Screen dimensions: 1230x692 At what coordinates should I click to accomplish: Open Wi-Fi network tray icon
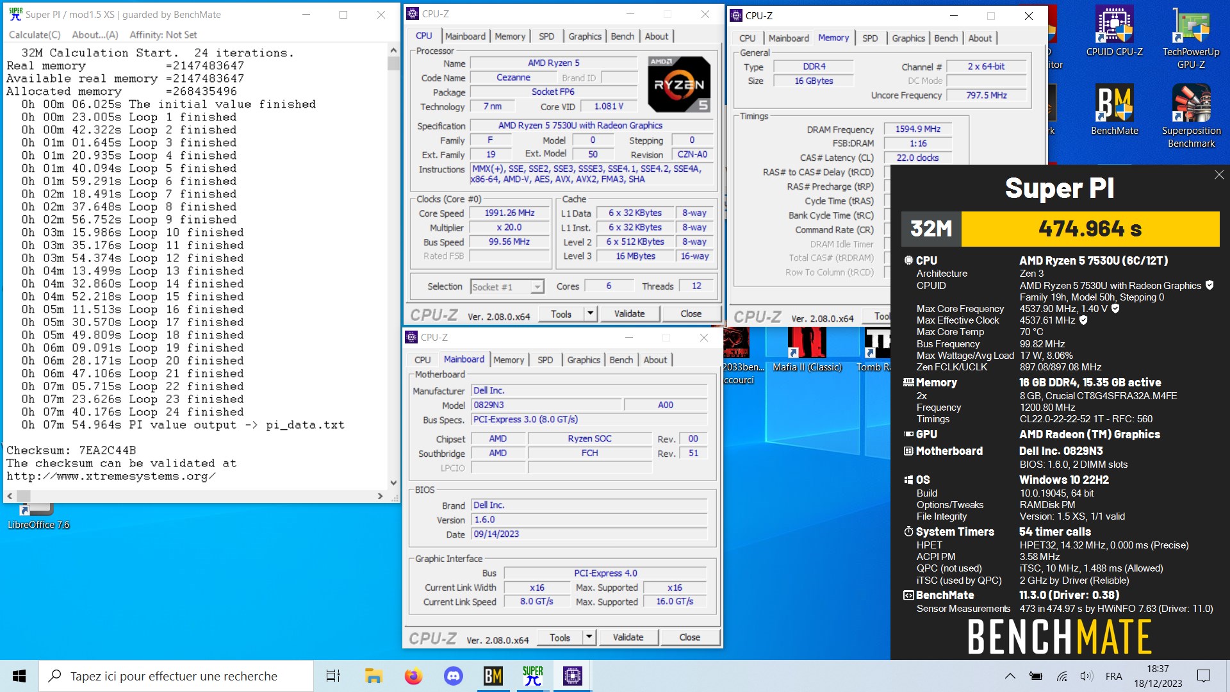[x=1062, y=676]
